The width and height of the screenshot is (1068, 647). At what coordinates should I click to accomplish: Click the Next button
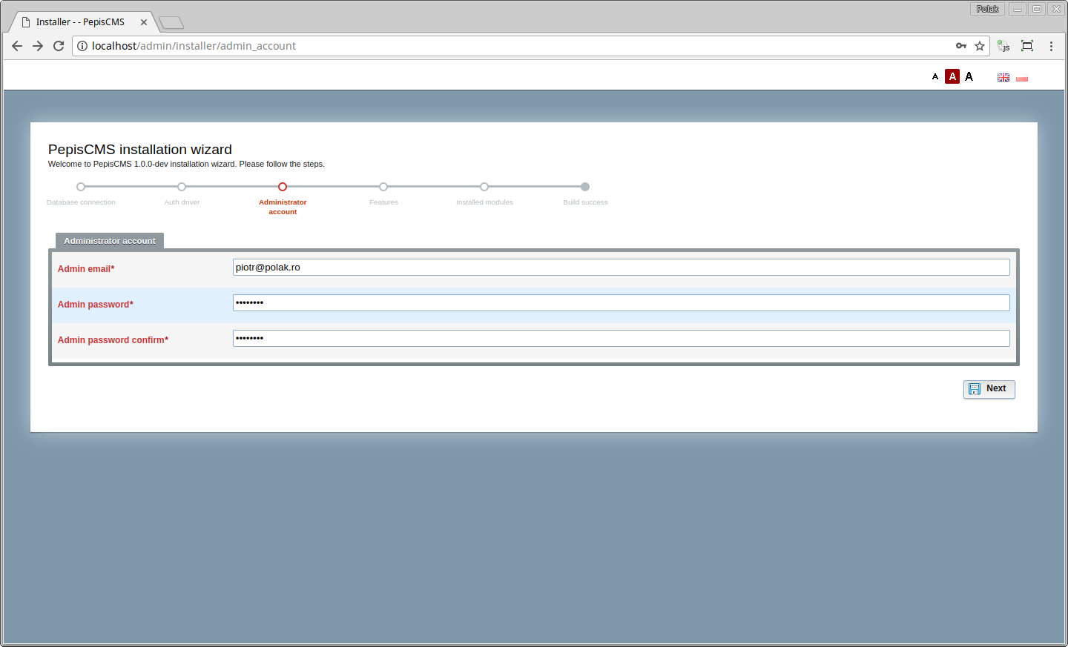[989, 389]
